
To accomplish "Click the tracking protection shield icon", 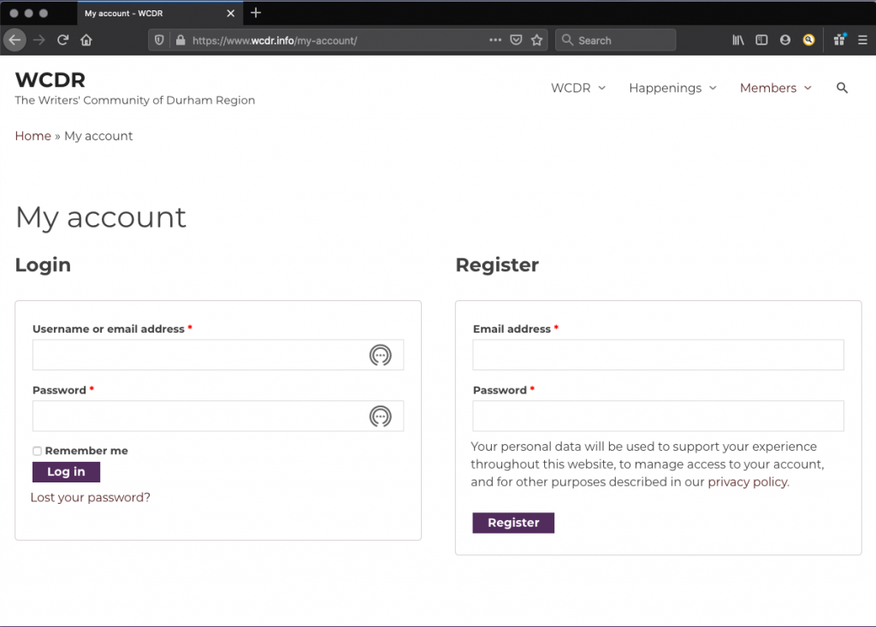I will click(159, 40).
